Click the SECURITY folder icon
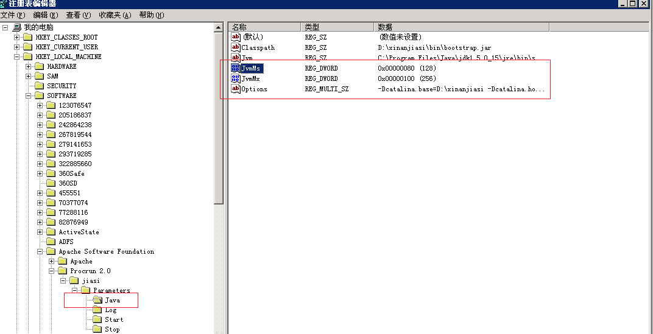 39,86
